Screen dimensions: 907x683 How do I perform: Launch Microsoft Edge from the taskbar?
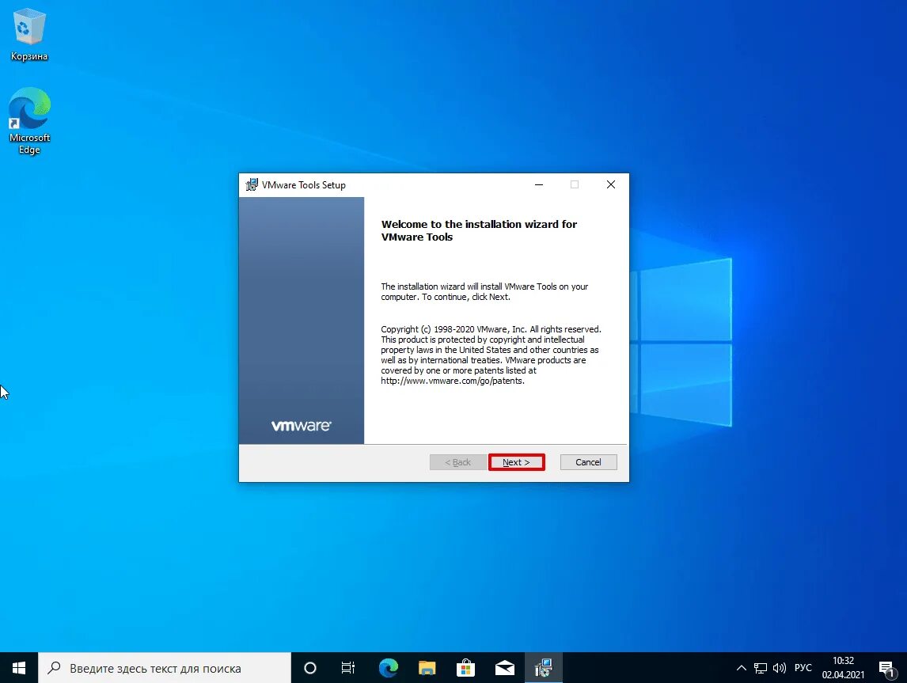[x=388, y=668]
